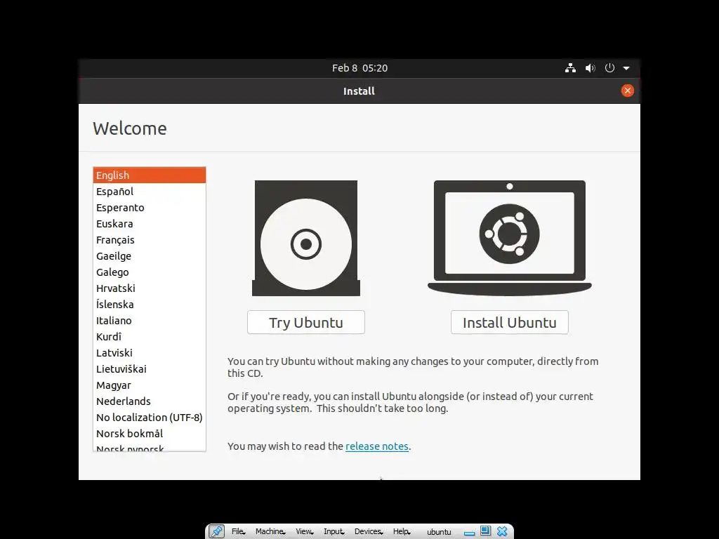Select Norsk bokmål in the language list
Viewport: 719px width, 539px height.
149,433
